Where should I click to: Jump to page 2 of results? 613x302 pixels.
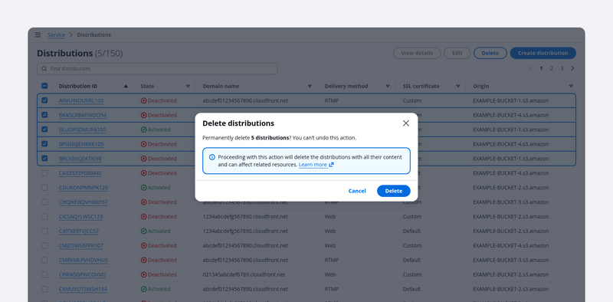[552, 68]
